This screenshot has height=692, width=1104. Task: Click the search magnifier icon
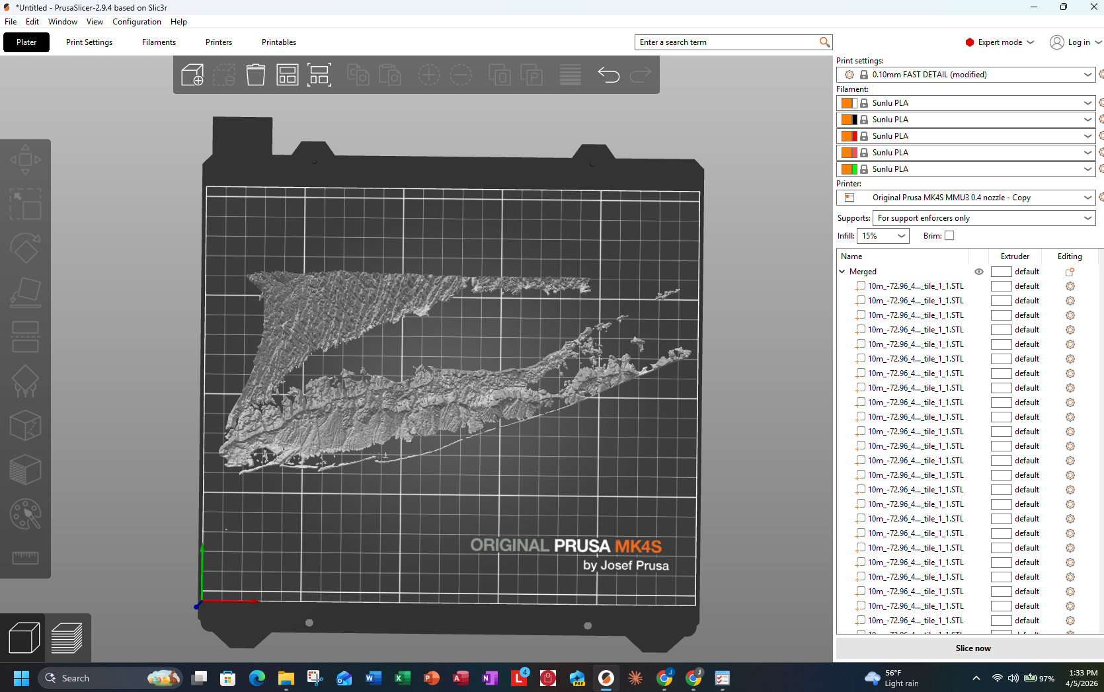coord(824,42)
